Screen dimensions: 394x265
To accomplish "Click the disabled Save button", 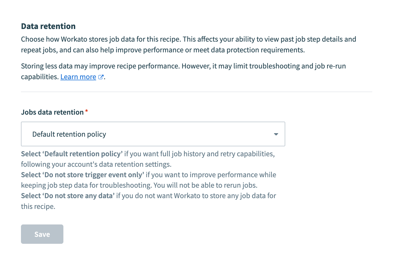I will pos(42,234).
